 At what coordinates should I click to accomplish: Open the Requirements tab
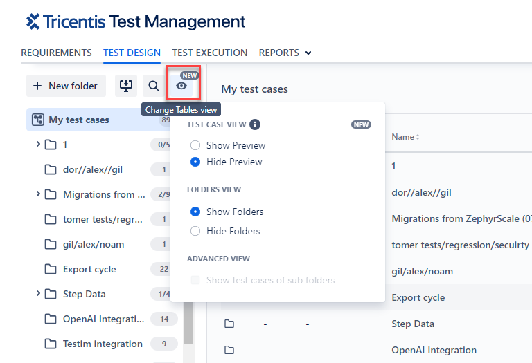pos(56,53)
